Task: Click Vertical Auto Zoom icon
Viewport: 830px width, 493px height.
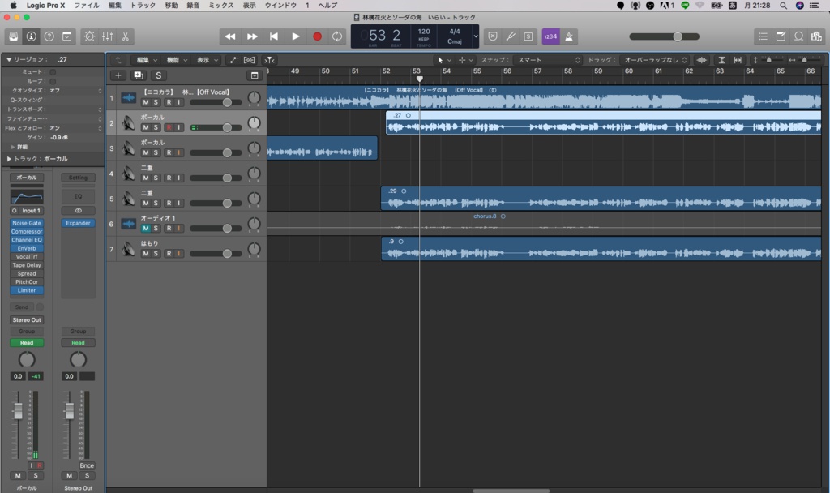Action: click(x=721, y=60)
